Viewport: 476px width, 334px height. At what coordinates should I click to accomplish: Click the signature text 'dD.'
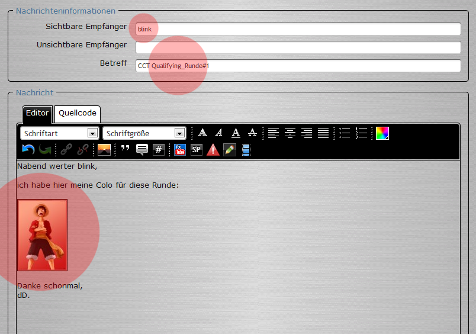point(23,295)
